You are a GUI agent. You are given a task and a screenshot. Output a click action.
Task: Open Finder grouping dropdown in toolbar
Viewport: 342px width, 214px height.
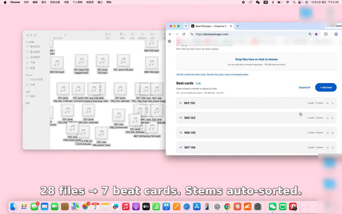123,34
